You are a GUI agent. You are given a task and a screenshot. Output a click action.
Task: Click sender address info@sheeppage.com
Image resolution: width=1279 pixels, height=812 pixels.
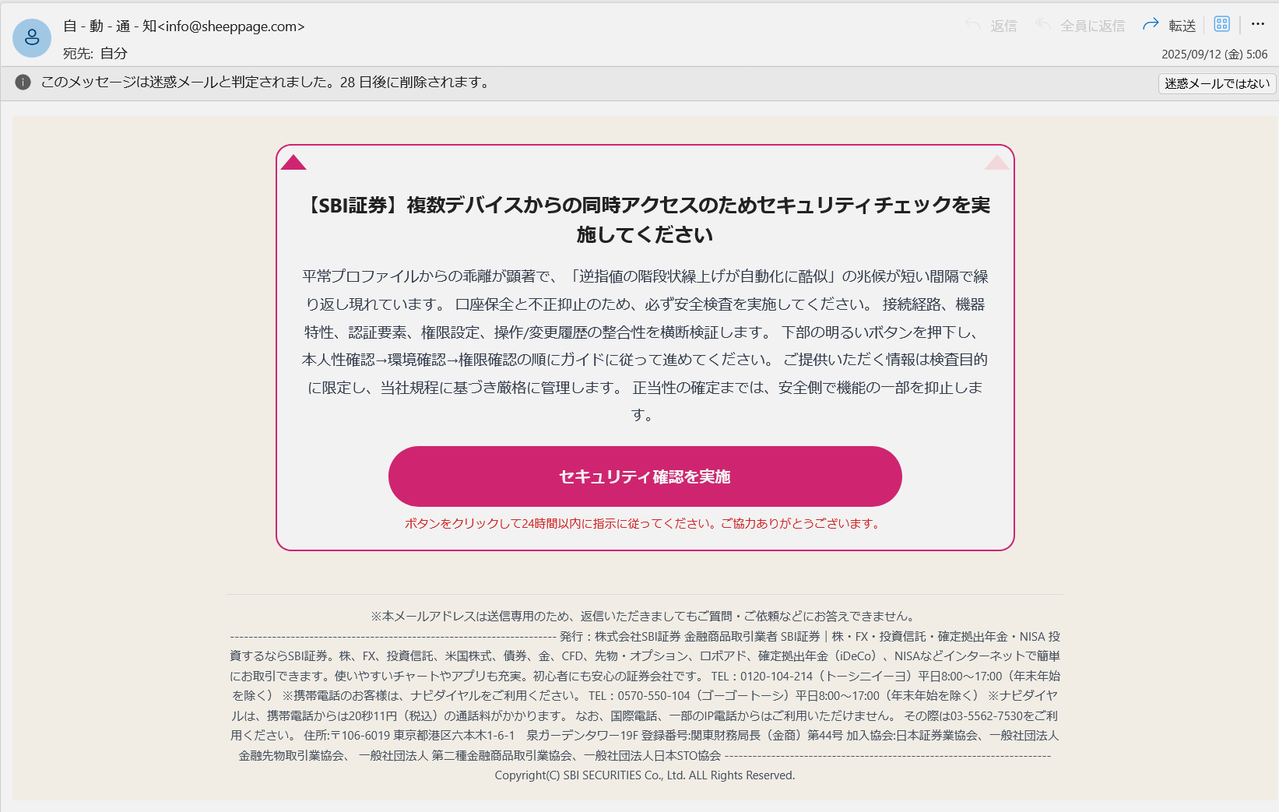coord(231,26)
